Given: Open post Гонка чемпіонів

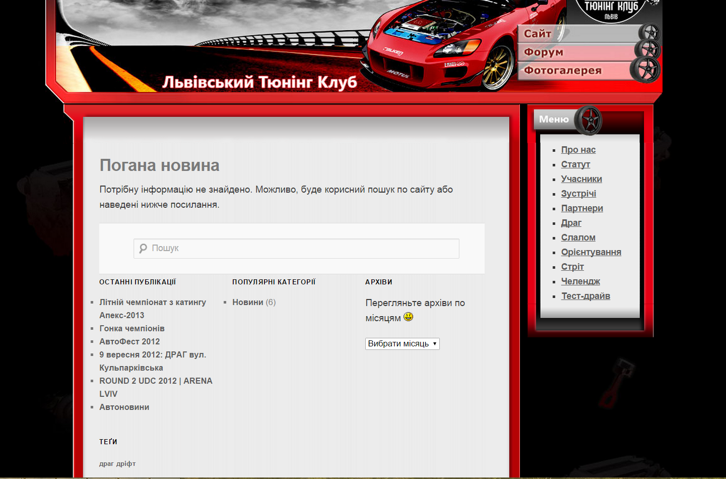Looking at the screenshot, I should (132, 328).
